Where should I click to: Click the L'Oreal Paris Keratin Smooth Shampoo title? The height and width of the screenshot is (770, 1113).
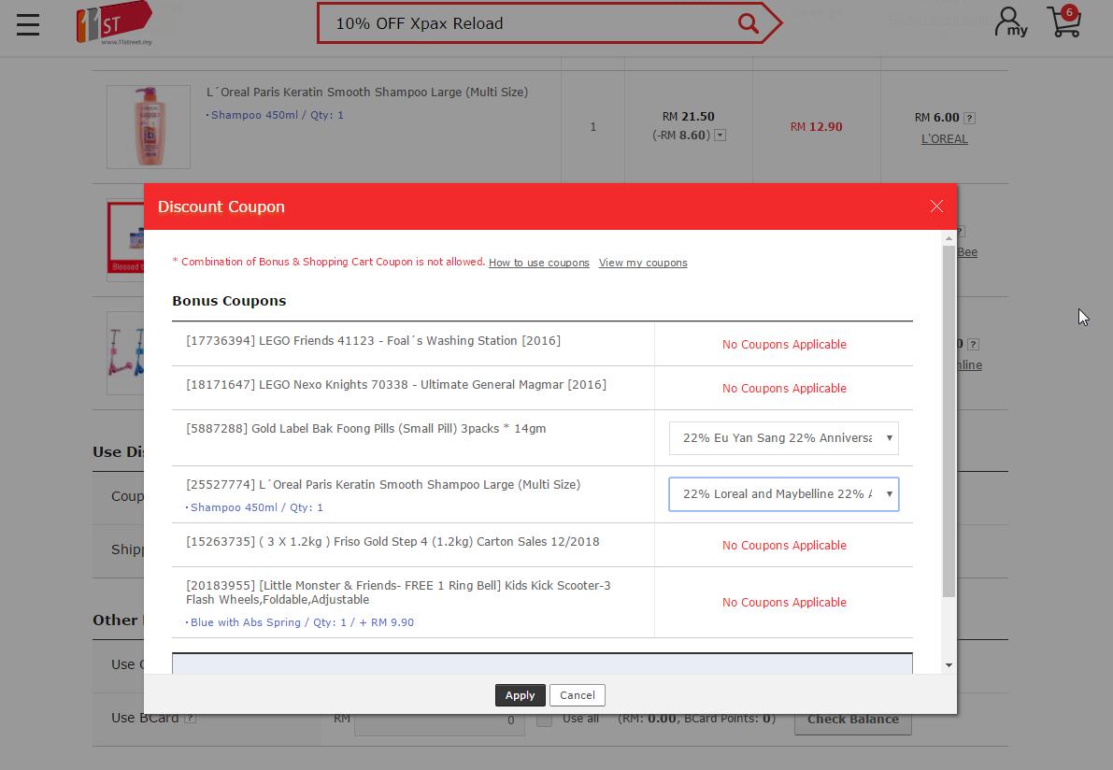click(x=367, y=93)
